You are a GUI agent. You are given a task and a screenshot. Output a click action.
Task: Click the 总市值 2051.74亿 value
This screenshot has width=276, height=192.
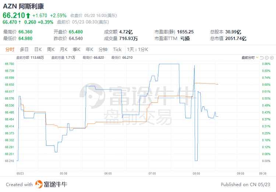(236, 38)
